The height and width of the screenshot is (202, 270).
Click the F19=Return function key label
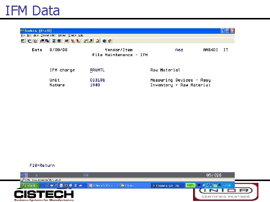(42, 165)
